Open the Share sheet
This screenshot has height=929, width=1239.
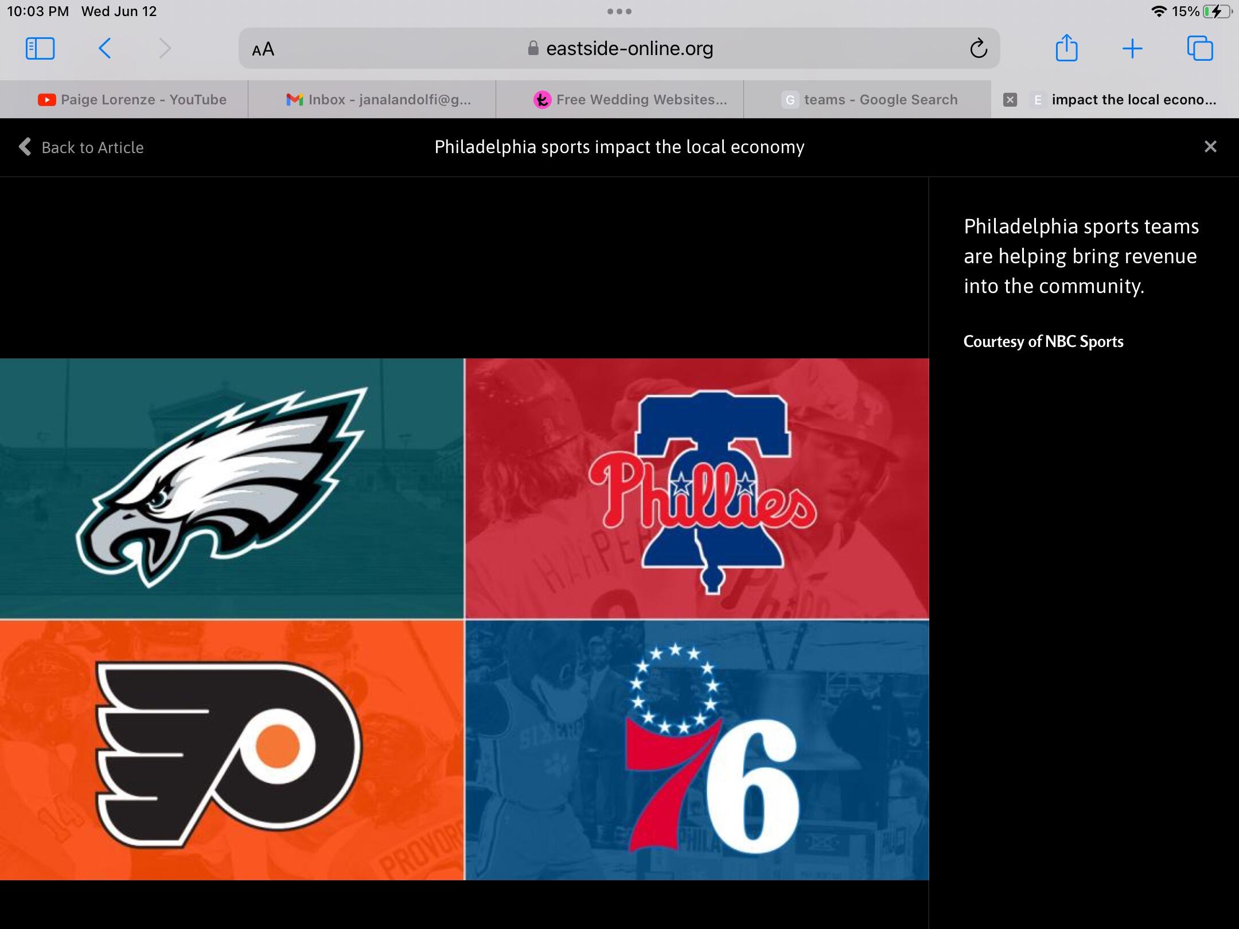1067,48
